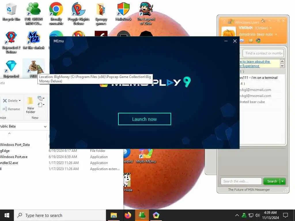
Task: Minimize the MEmu window
Action: 226,41
